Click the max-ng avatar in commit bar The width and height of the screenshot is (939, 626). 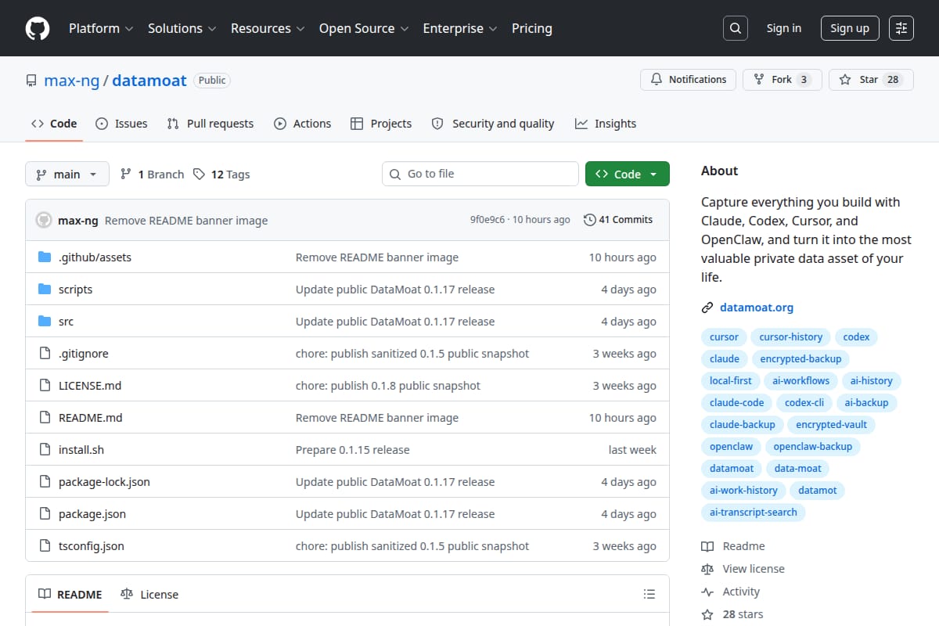pos(44,220)
